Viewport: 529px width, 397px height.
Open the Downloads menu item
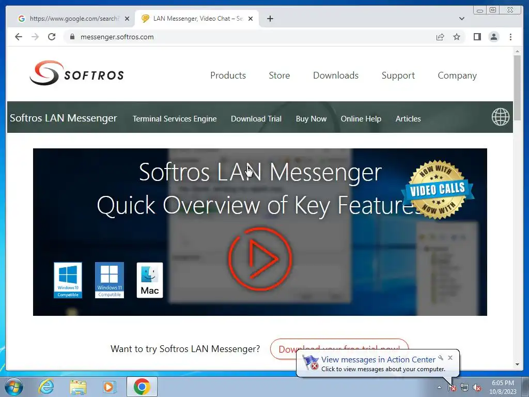[x=336, y=75]
